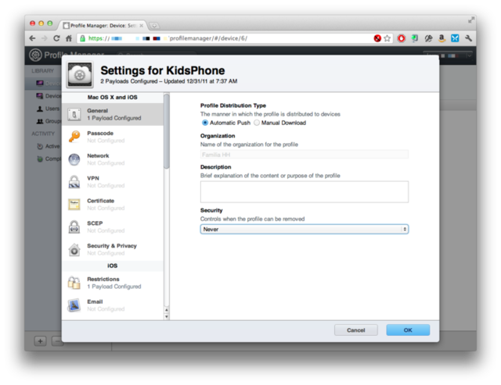The image size is (501, 385).
Task: Click the Restrictions 1 Payload Configured text
Action: point(114,287)
